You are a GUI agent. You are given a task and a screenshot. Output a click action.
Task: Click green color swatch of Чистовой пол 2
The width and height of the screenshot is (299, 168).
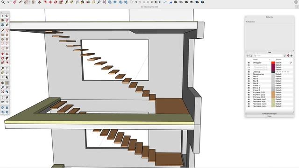coord(273,102)
